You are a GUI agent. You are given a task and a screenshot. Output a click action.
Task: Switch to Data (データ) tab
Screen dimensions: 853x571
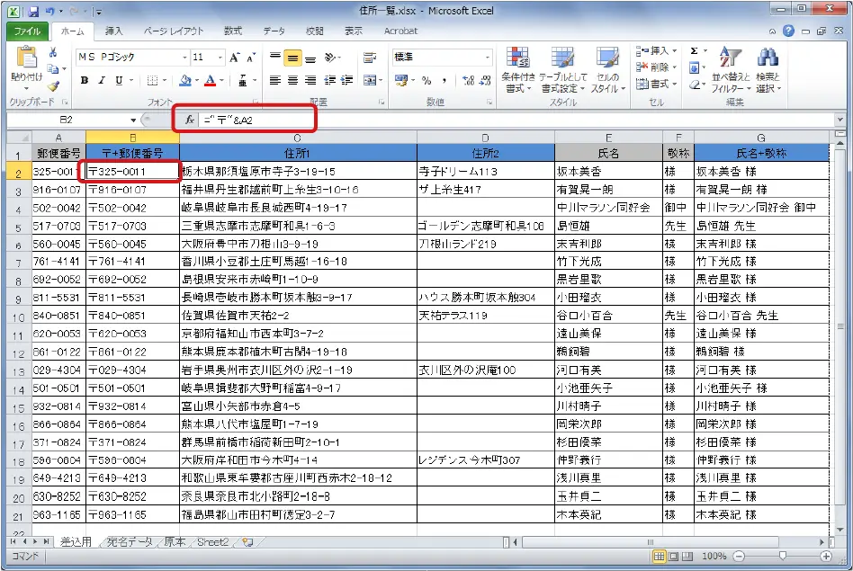274,31
